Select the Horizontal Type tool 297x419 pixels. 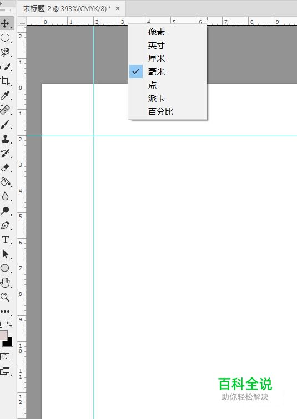pos(6,239)
